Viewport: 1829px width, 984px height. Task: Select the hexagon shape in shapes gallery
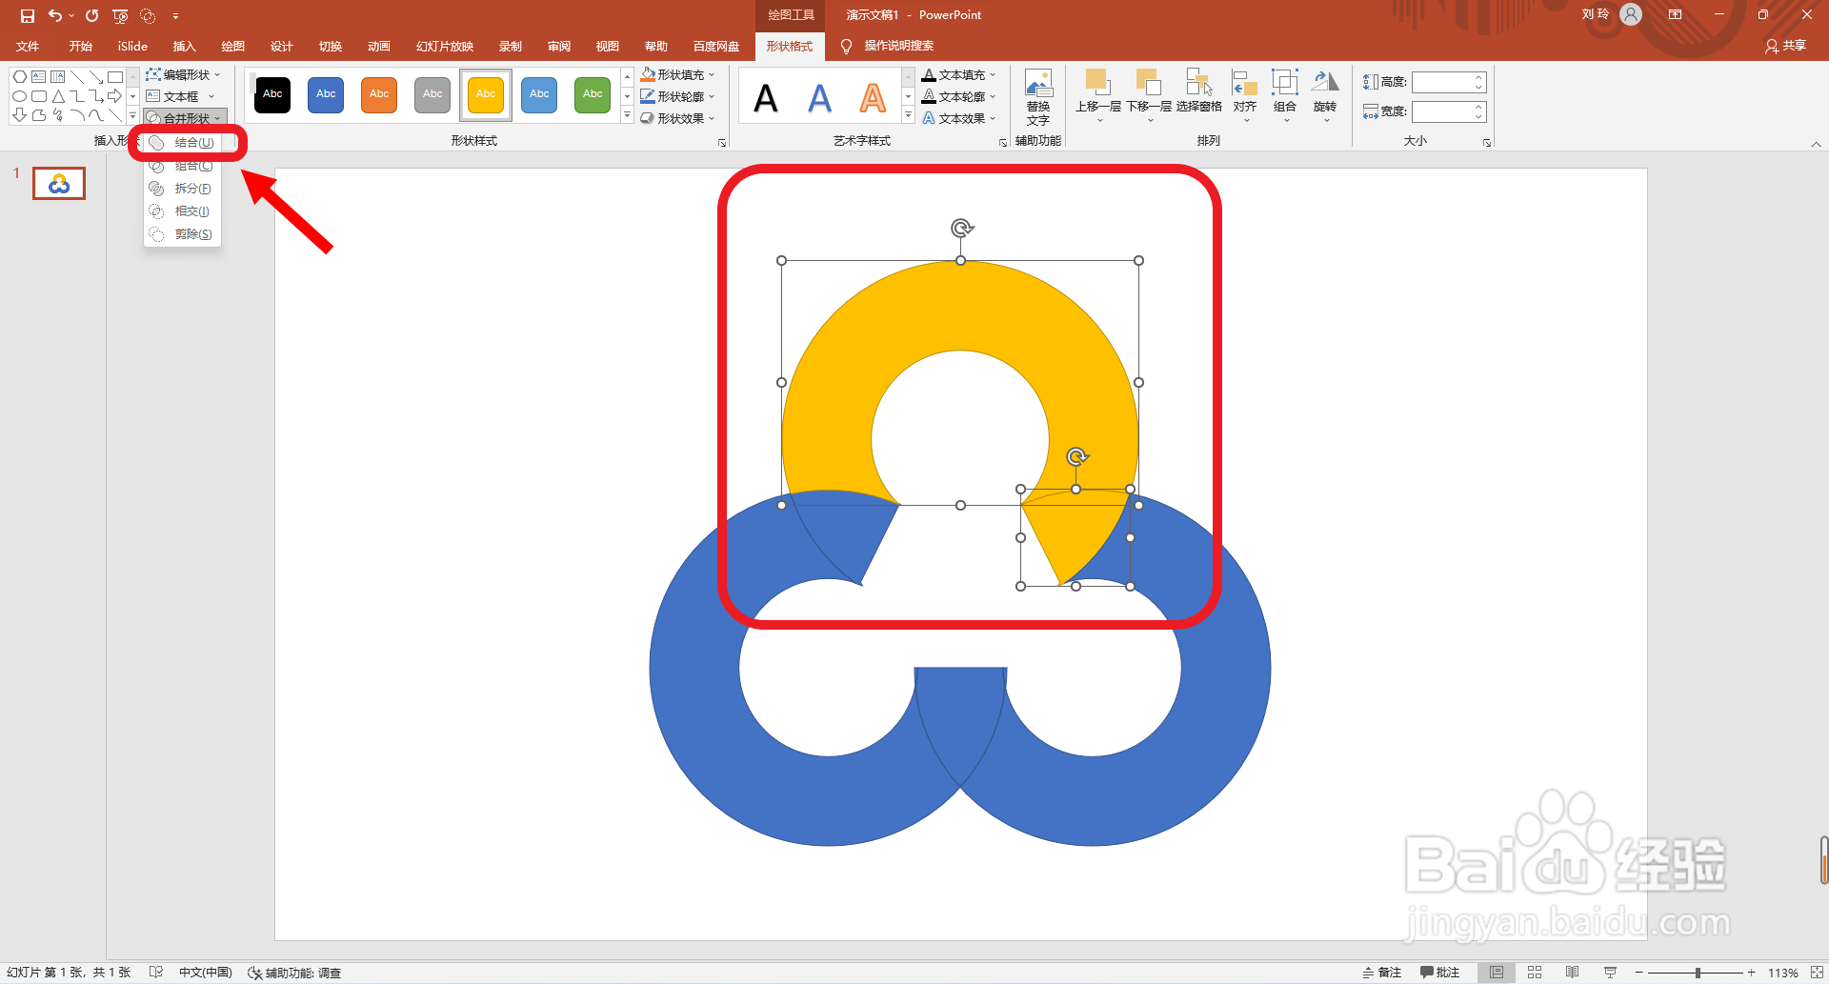pos(20,77)
